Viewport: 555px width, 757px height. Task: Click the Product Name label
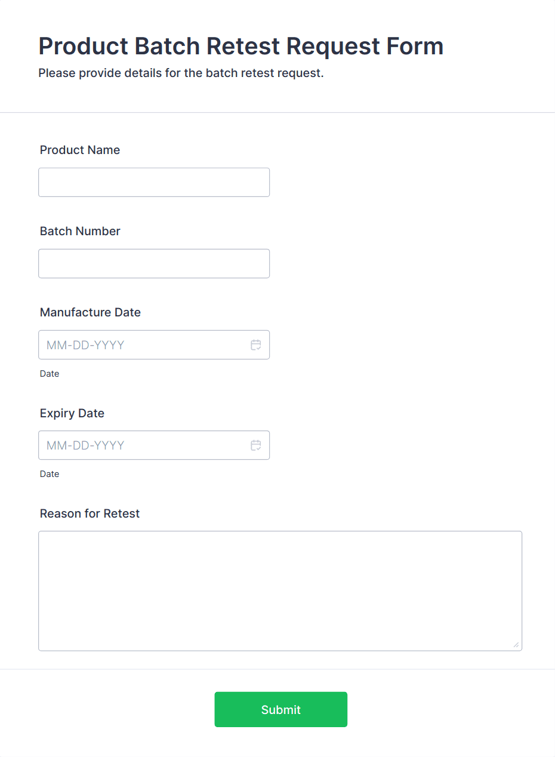coord(80,150)
